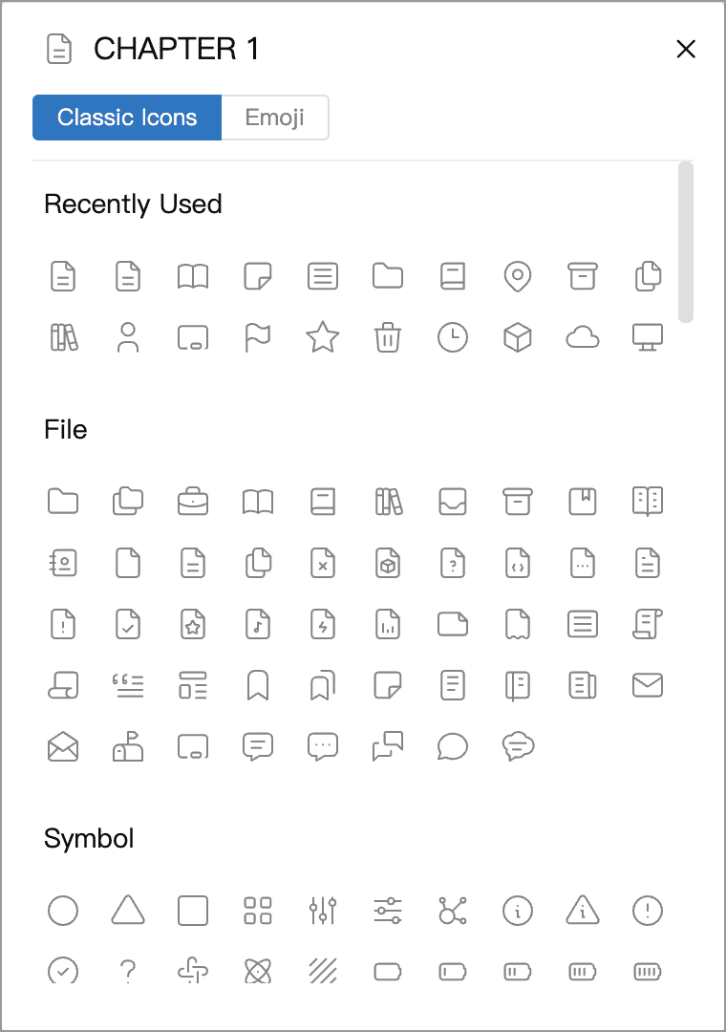Pick the closed envelope mail icon
Viewport: 726px width, 1032px height.
647,685
